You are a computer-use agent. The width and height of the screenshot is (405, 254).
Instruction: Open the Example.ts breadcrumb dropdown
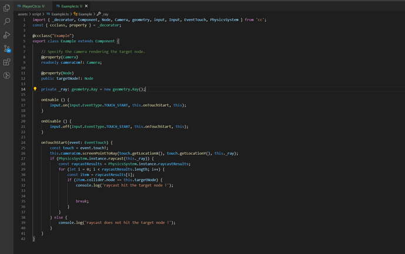coord(58,13)
